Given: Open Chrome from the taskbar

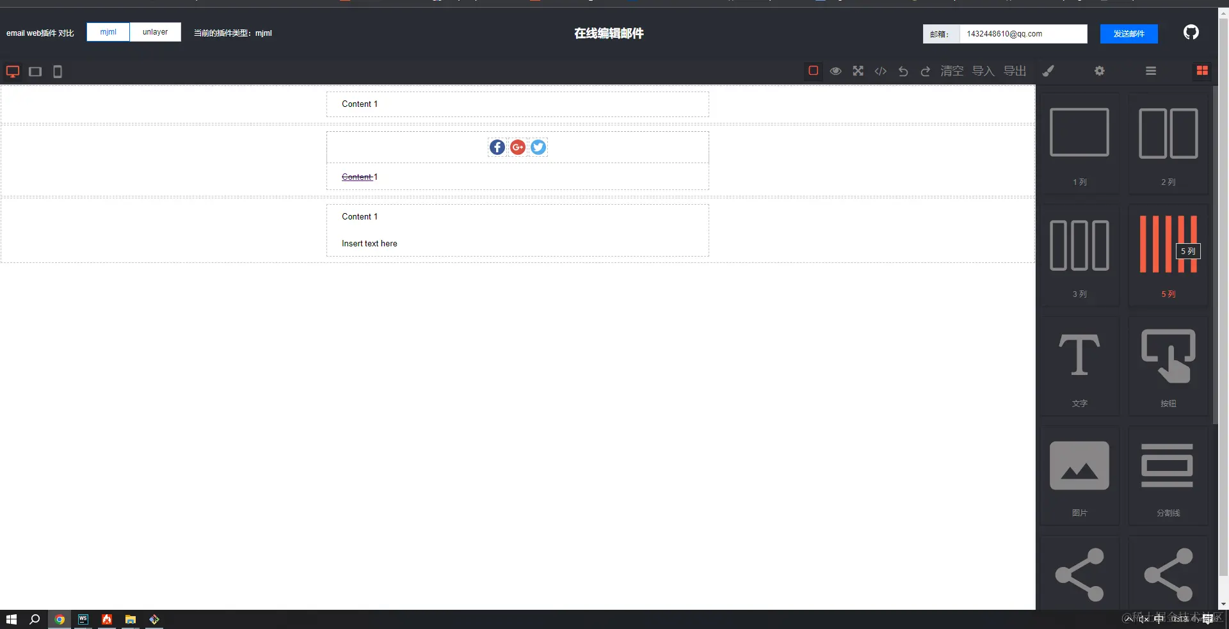Looking at the screenshot, I should point(60,619).
